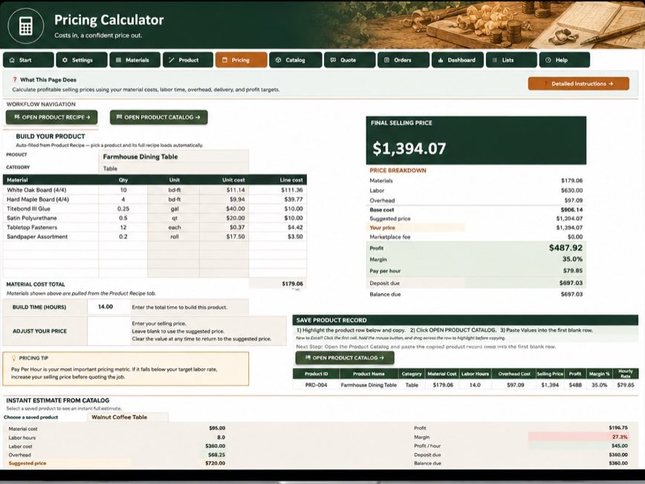
Task: Click the icon on the Pricing tab
Action: pos(224,60)
